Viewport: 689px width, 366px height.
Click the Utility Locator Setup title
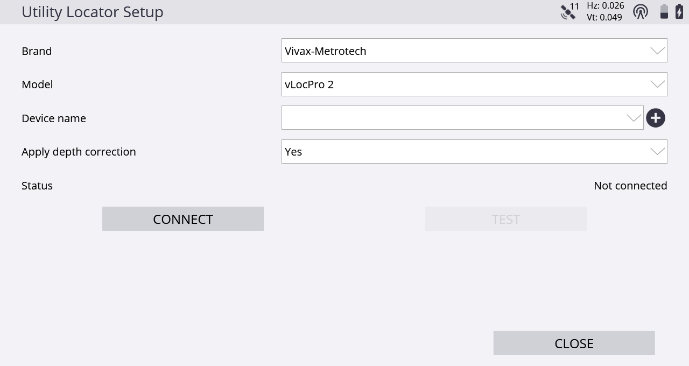point(93,12)
